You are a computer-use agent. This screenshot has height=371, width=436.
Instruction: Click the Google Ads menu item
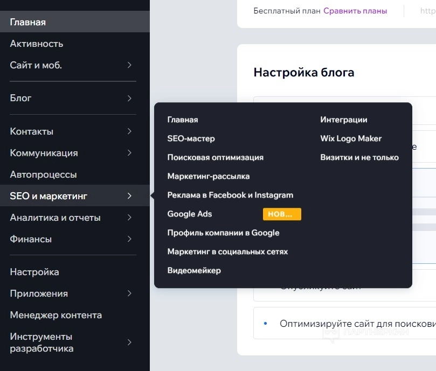(x=190, y=214)
